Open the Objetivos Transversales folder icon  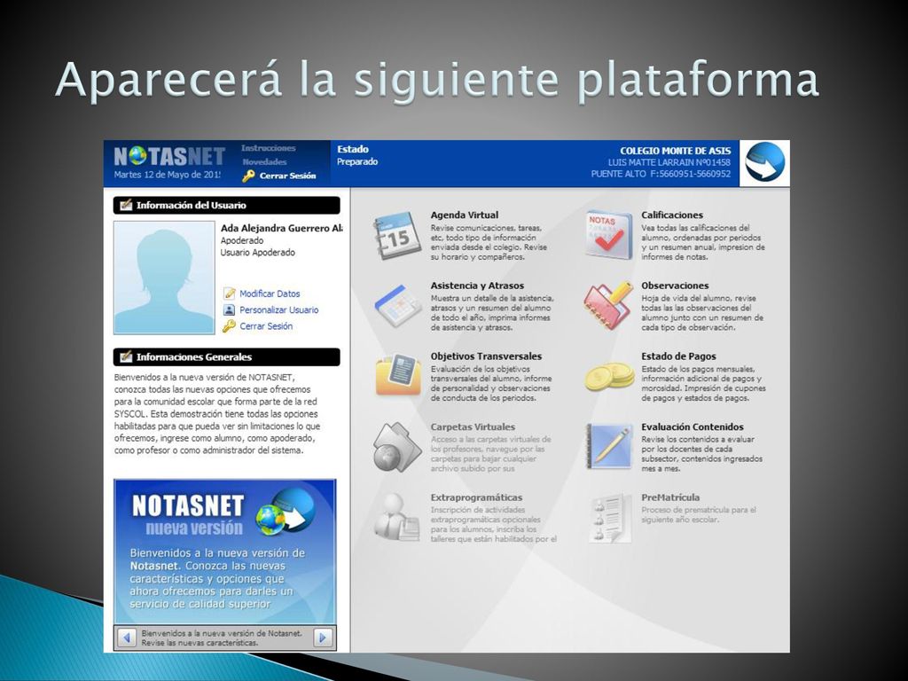pos(398,375)
